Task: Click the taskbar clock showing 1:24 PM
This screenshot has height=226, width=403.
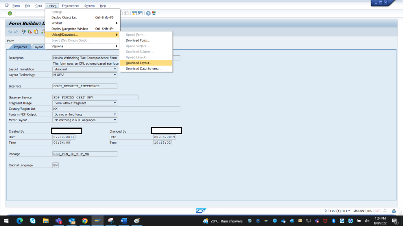Action: click(x=380, y=221)
